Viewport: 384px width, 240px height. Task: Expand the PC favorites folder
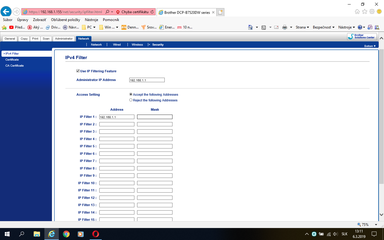pyautogui.click(x=89, y=27)
